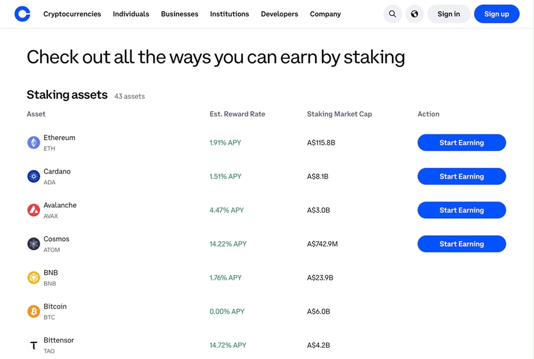The image size is (534, 359).
Task: Select the Ethereum coin icon
Action: (x=33, y=142)
